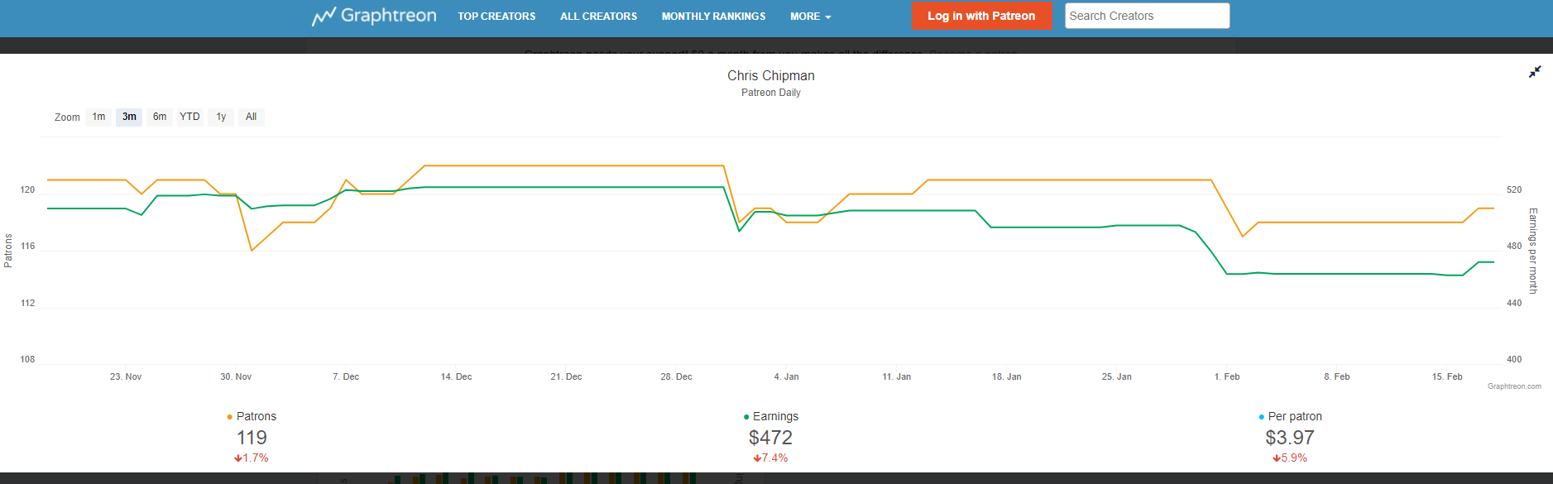
Task: Click the 1. Feb axis label
Action: 1227,376
